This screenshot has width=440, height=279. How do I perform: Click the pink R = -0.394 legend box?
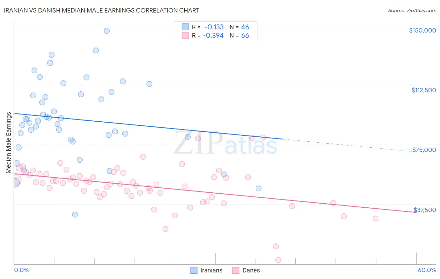[x=186, y=35]
